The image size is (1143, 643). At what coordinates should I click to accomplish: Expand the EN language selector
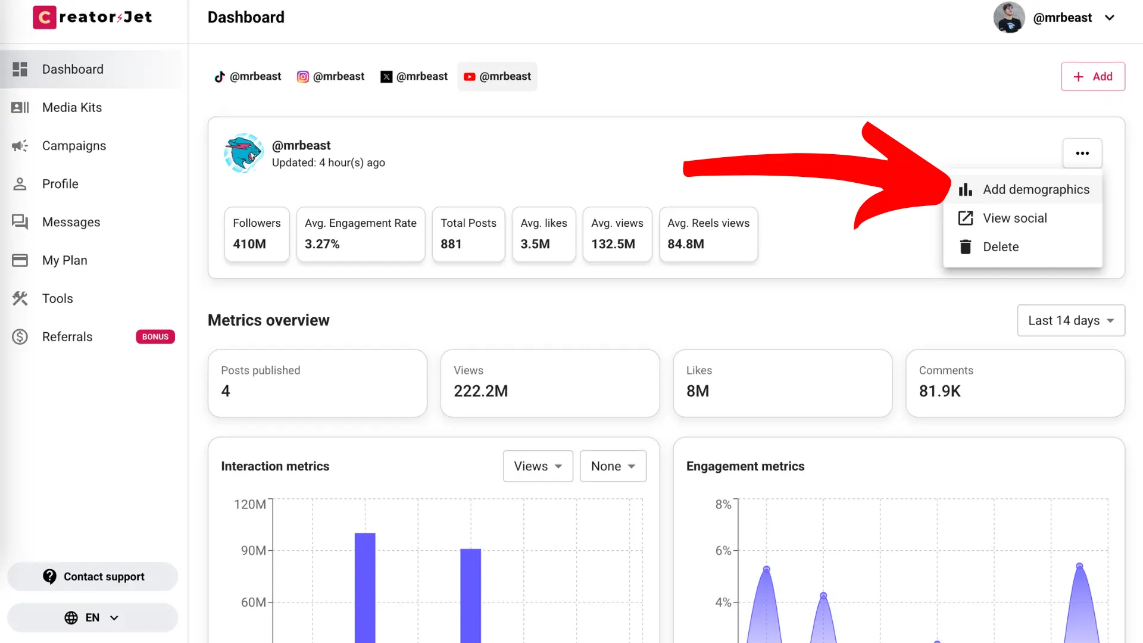point(93,618)
